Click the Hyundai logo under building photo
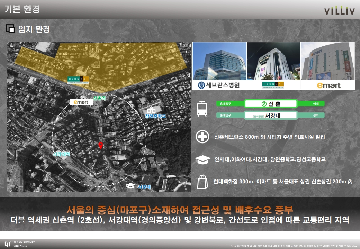 pyautogui.click(x=273, y=85)
